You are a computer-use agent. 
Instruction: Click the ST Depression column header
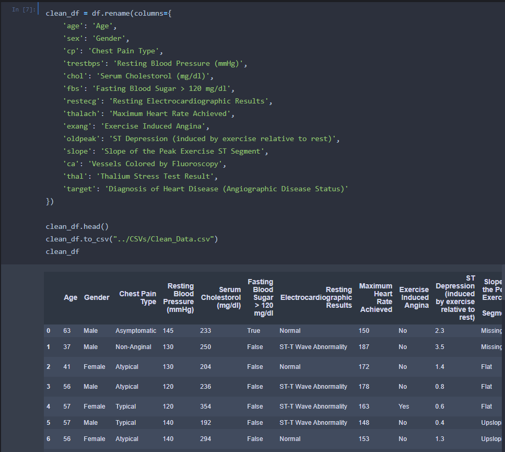(455, 298)
